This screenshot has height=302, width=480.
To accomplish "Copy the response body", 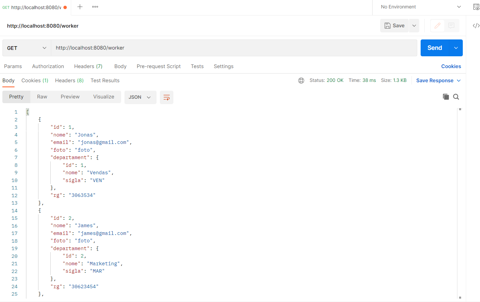I will coord(446,97).
